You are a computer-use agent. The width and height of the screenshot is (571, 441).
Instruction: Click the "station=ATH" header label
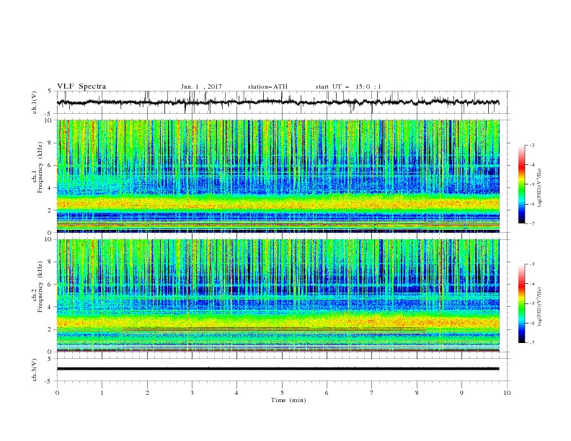(x=267, y=86)
